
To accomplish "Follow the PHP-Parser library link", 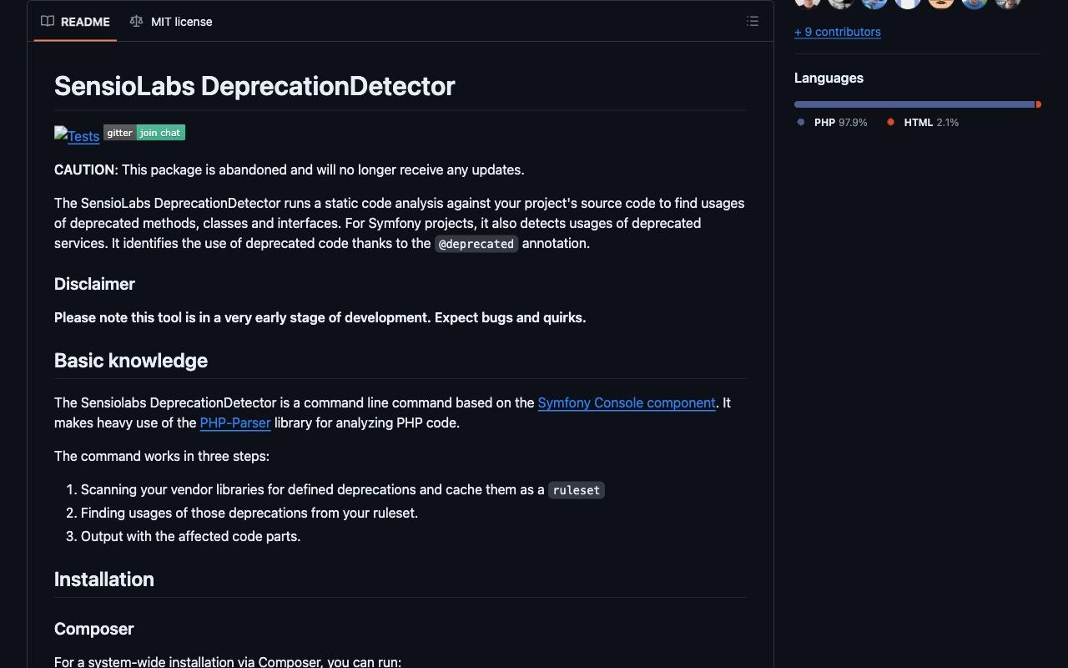I will 235,423.
